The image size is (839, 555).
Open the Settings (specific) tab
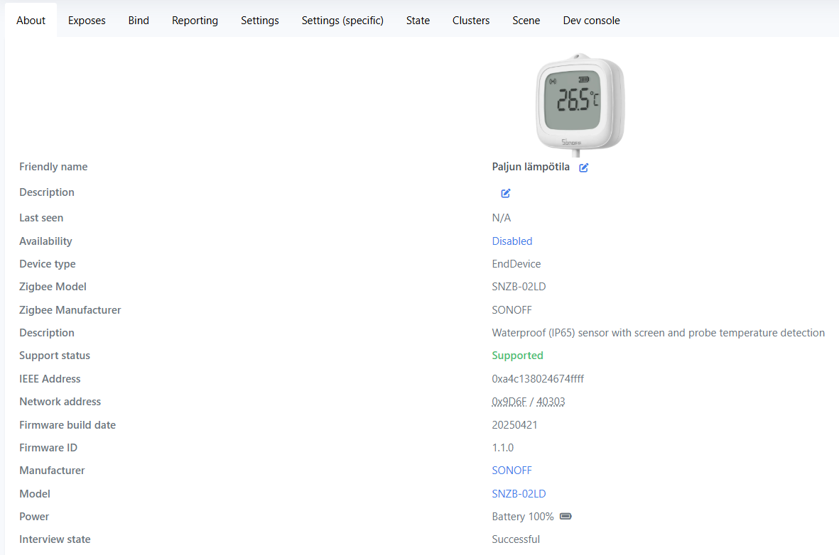[342, 21]
